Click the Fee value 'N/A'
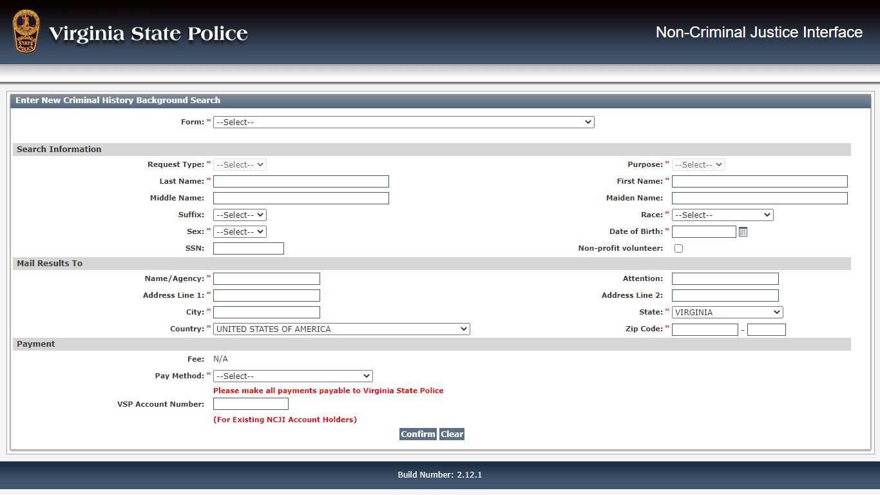This screenshot has width=880, height=495. pos(220,359)
